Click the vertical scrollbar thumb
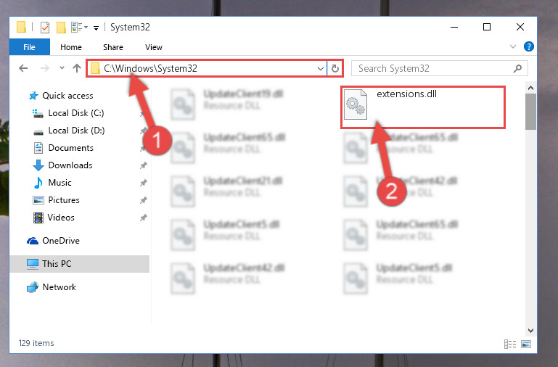Screen dimensions: 558x367 click(x=530, y=112)
